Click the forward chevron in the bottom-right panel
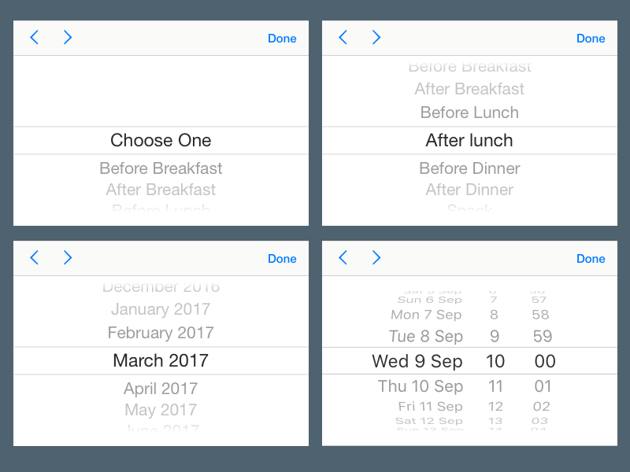Image resolution: width=630 pixels, height=472 pixels. pos(376,257)
